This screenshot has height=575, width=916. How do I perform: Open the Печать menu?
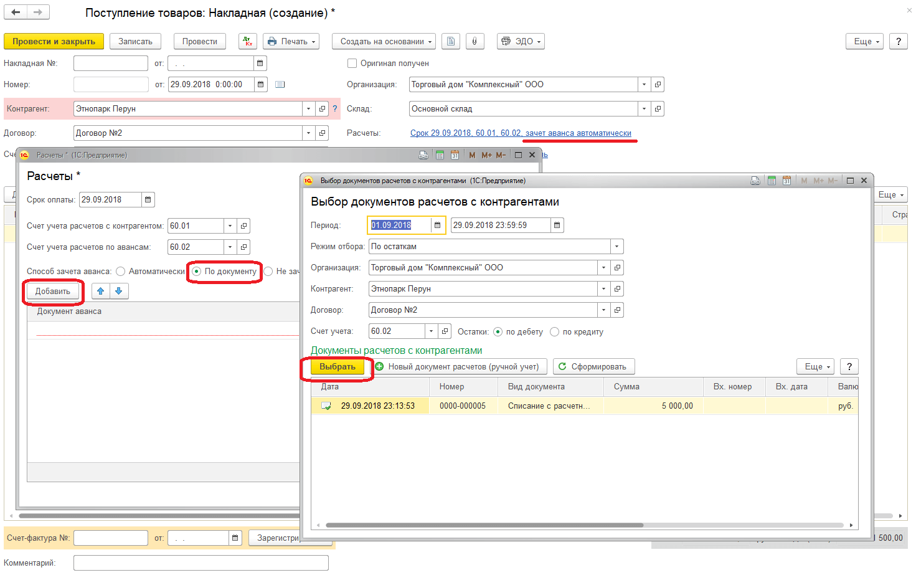291,42
